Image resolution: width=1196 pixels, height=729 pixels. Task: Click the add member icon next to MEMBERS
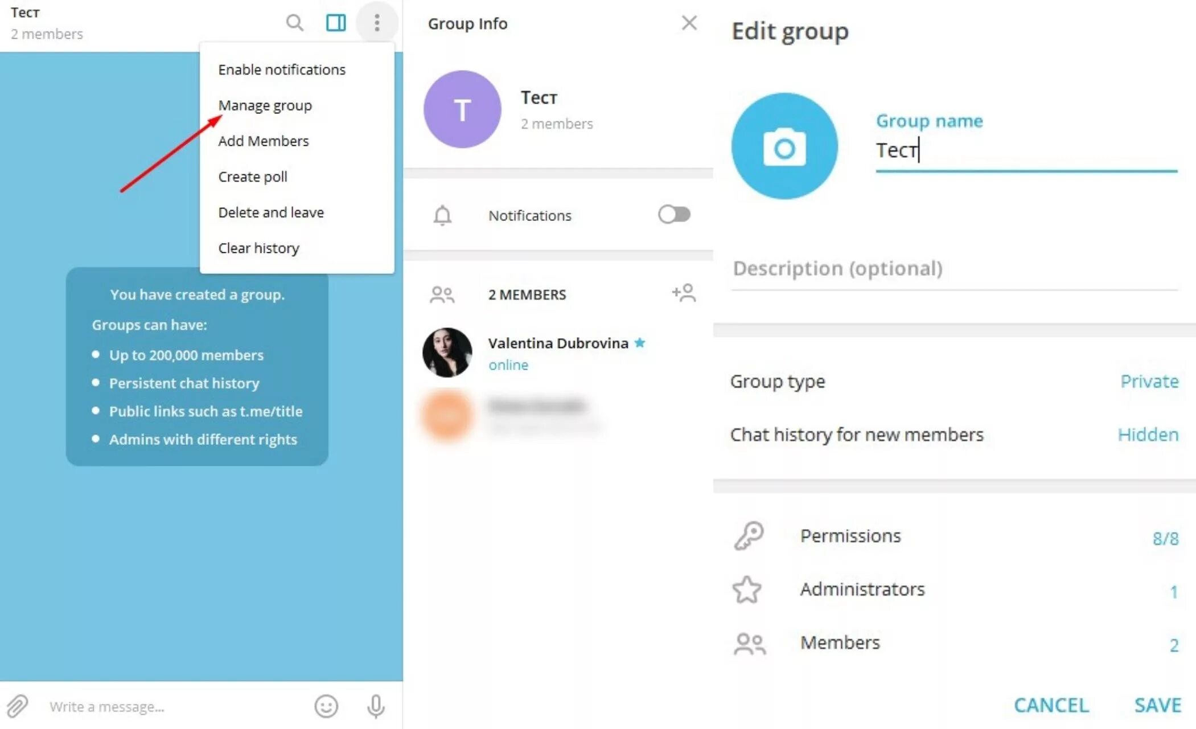683,294
